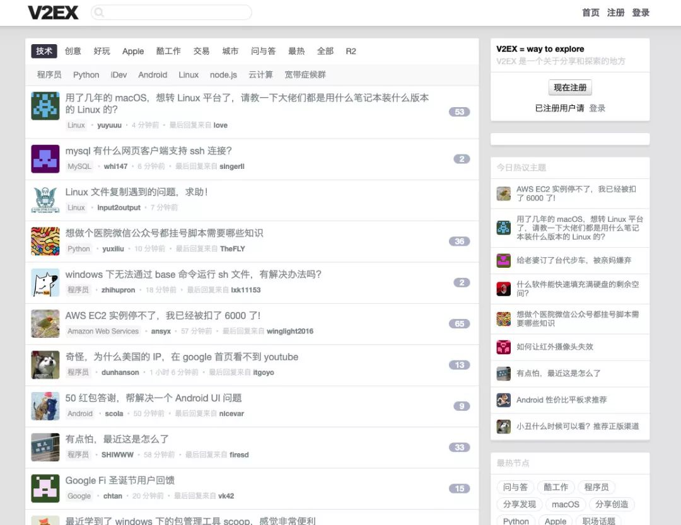
Task: Open the Google node tag under Google Fi
Action: point(79,496)
